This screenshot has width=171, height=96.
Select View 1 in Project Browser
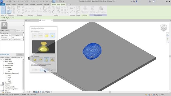tap(10, 69)
